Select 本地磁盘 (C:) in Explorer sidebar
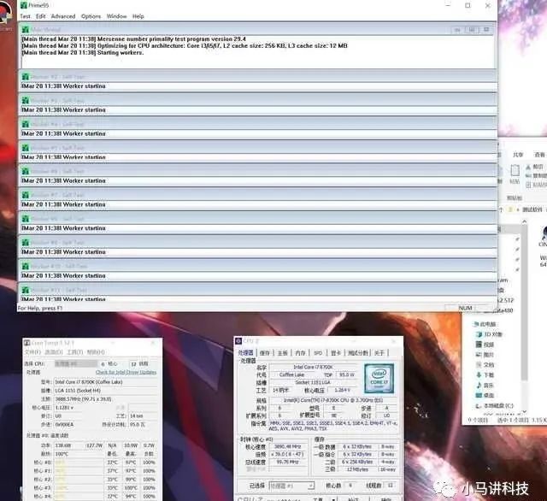Image resolution: width=547 pixels, height=501 pixels. pos(495,406)
